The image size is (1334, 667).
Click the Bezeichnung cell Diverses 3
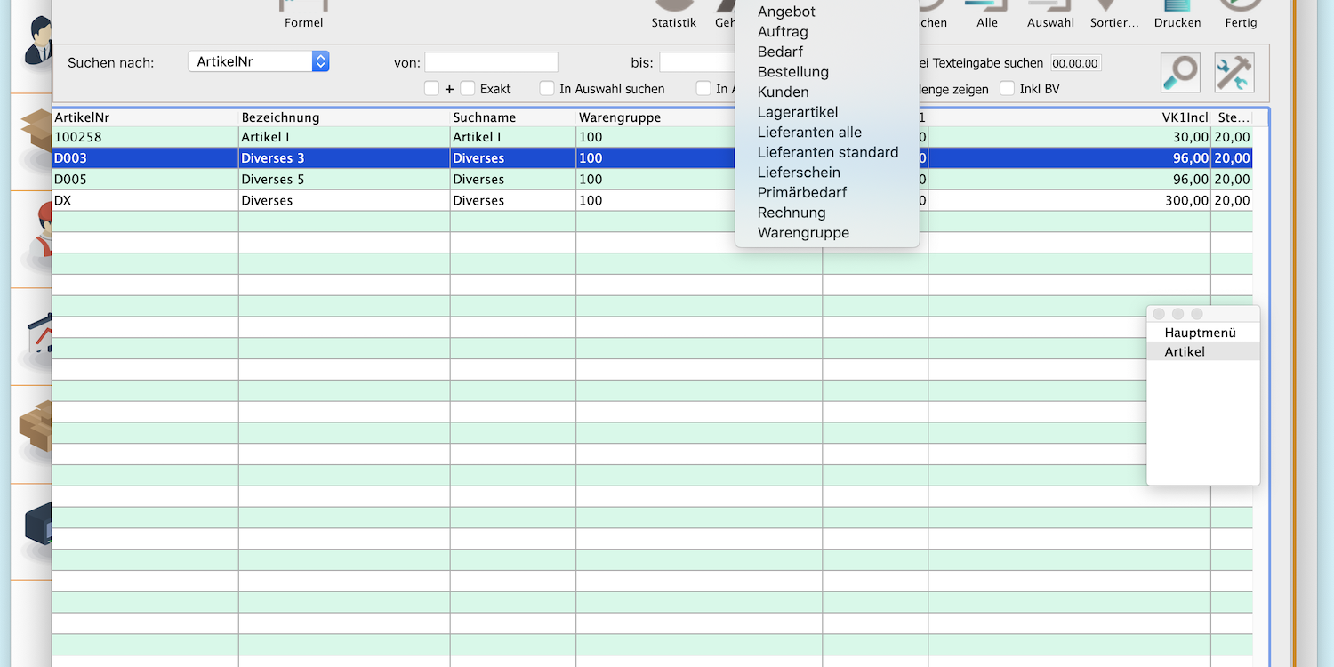(344, 158)
